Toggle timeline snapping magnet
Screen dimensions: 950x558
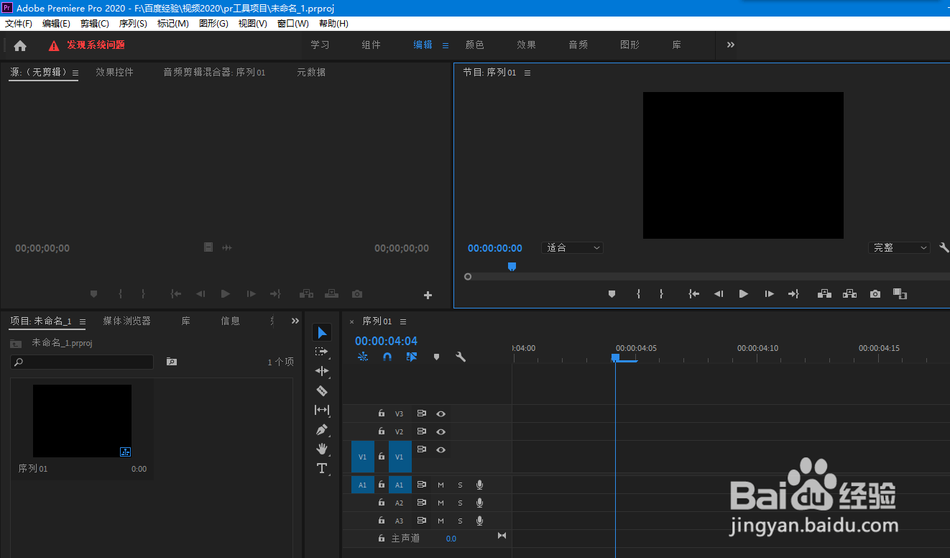(387, 357)
